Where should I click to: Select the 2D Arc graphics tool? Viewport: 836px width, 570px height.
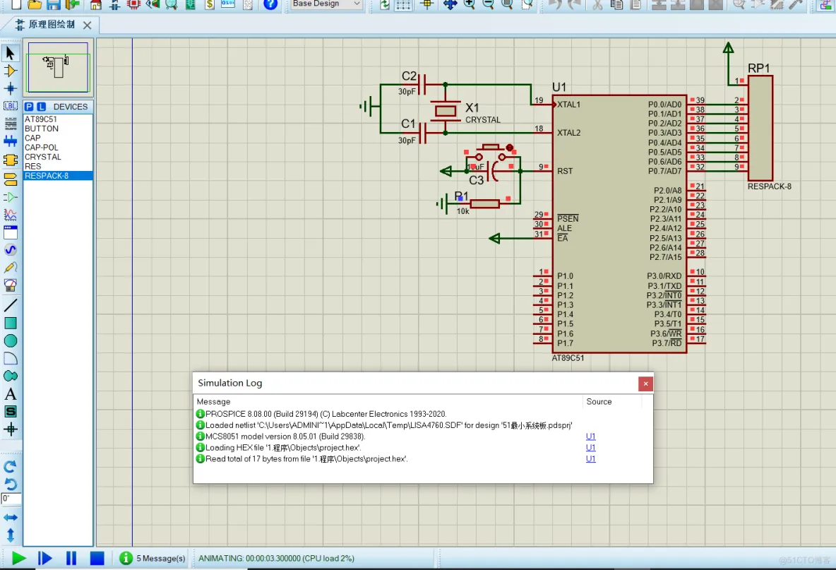(10, 358)
